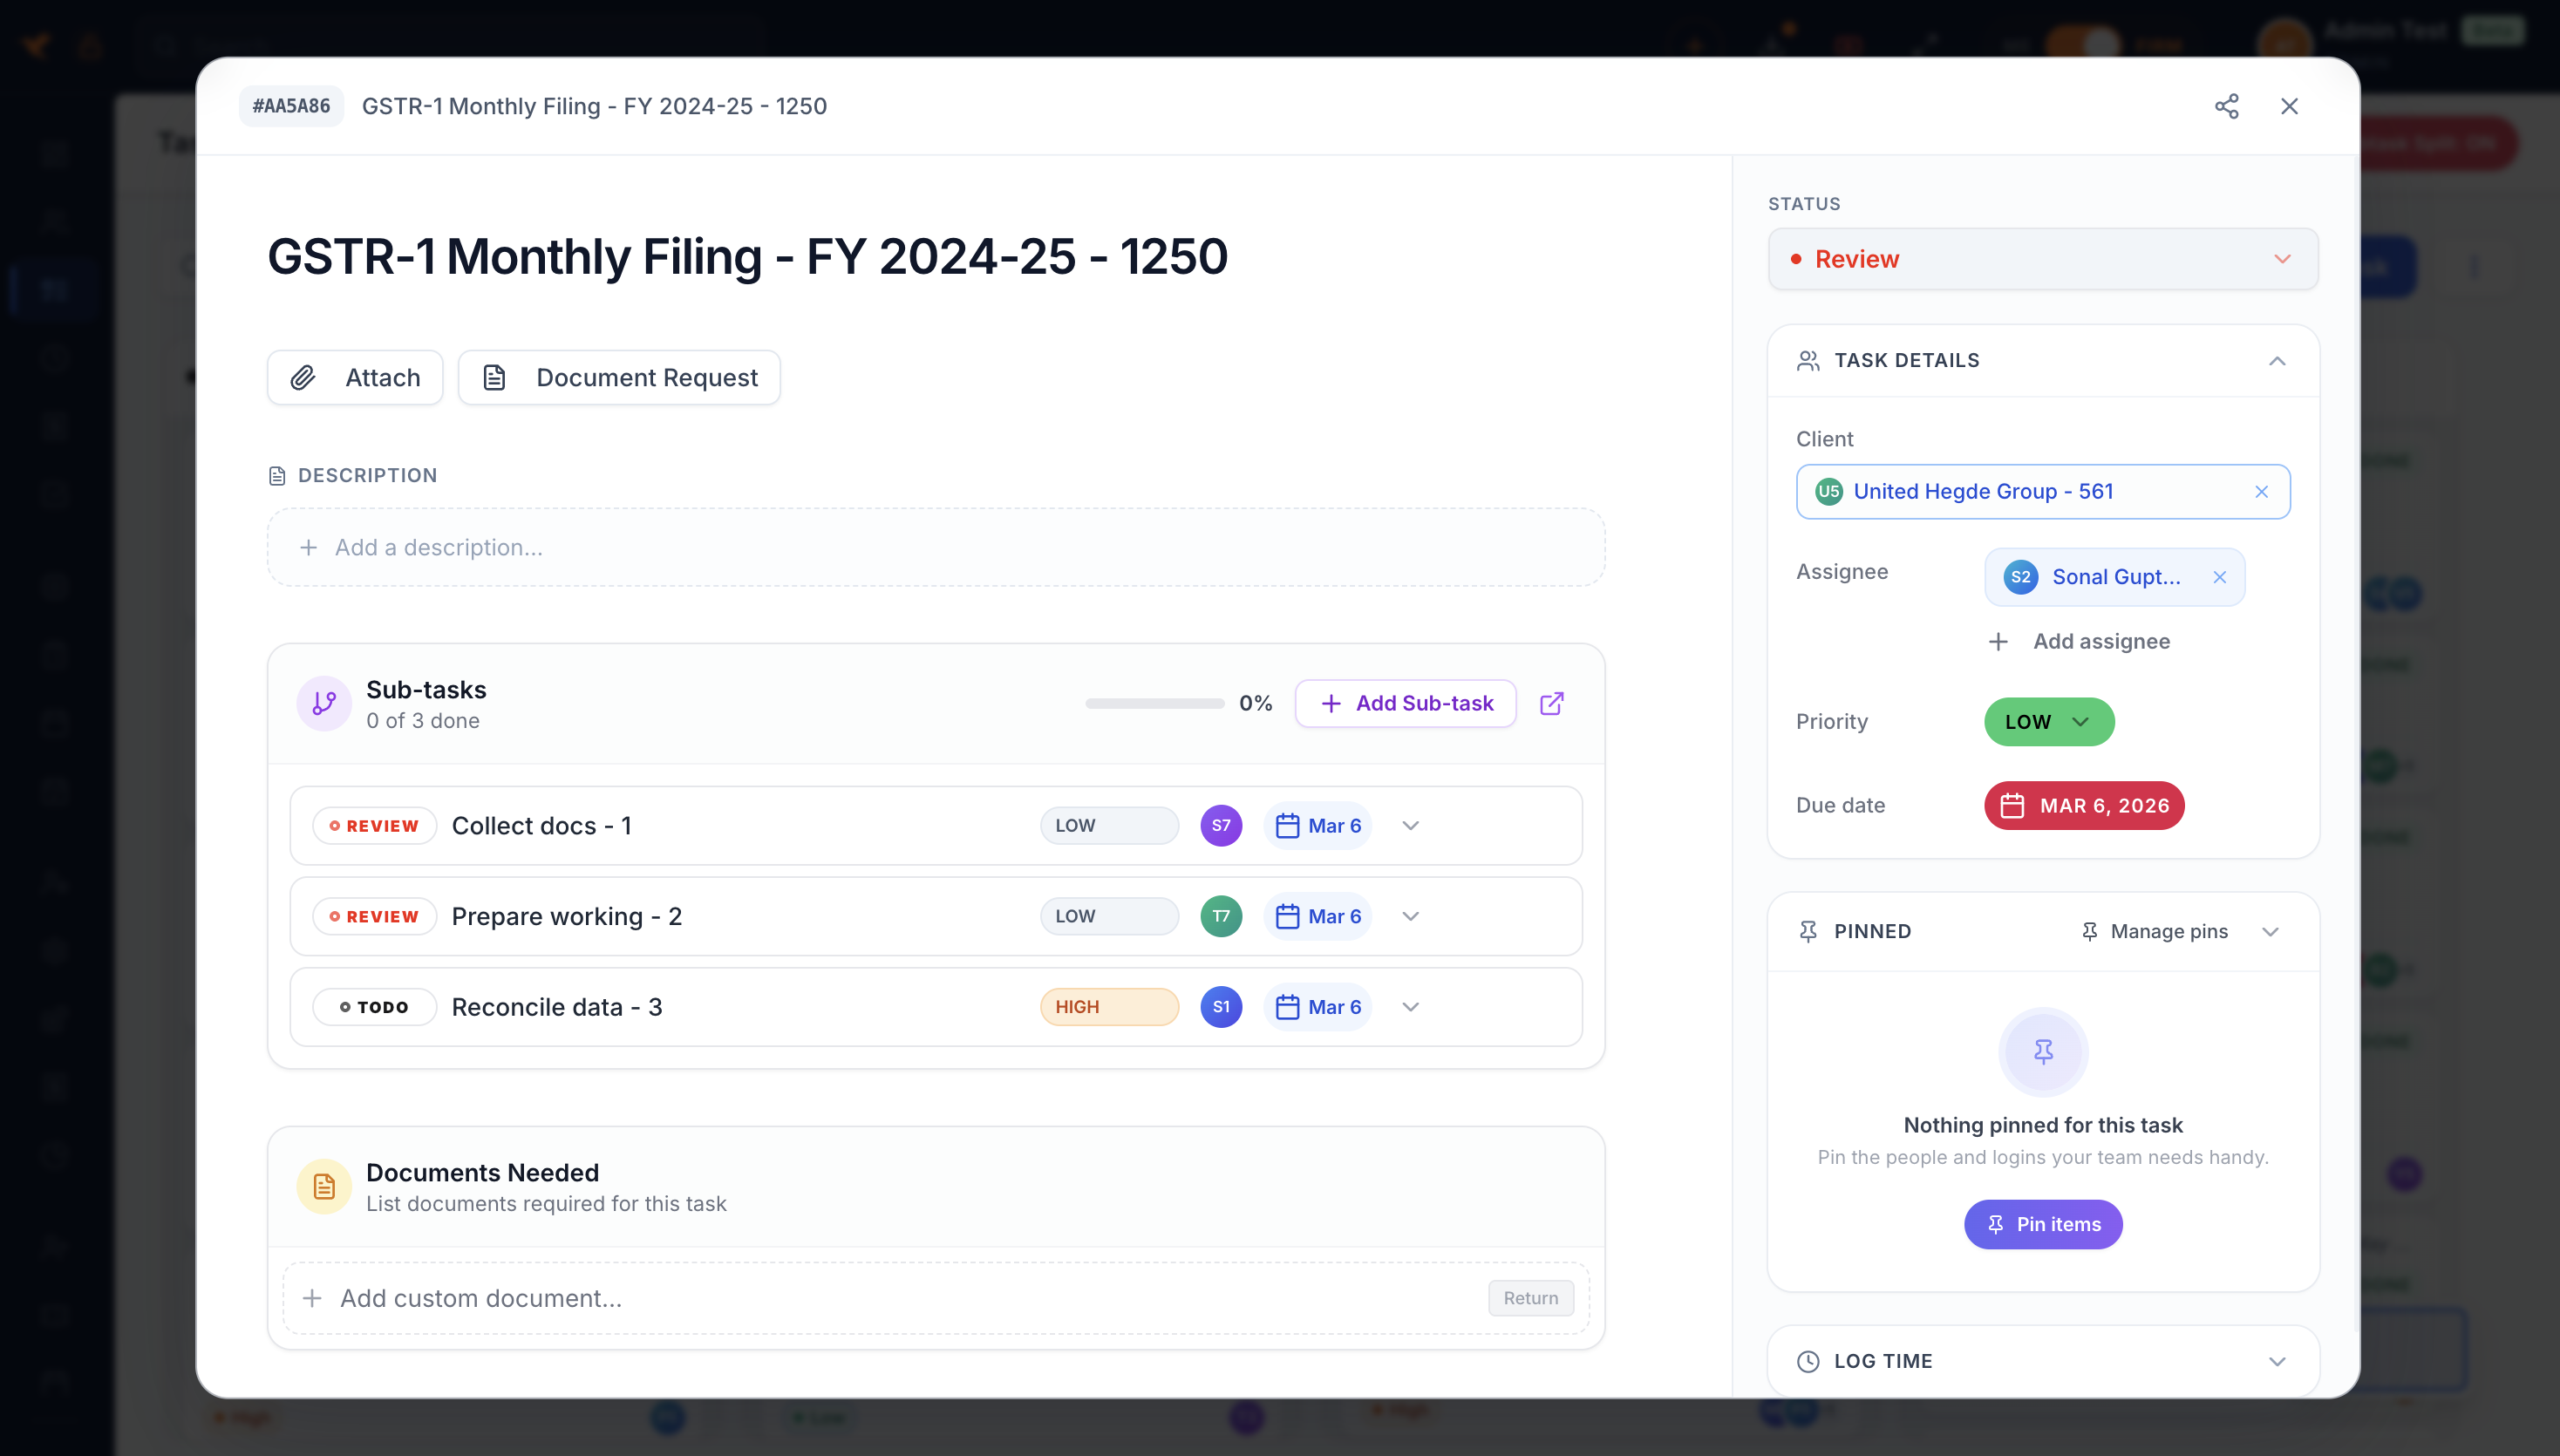Click United Hegde Group - 561 client
Screen dimensions: 2560x1456
pos(2043,491)
